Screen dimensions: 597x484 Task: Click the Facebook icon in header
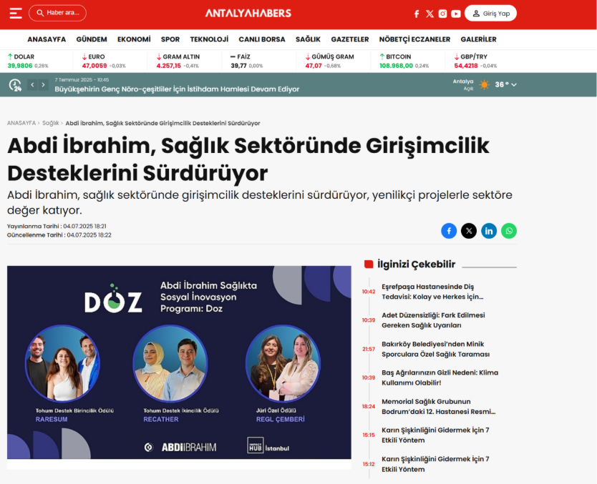tap(417, 14)
